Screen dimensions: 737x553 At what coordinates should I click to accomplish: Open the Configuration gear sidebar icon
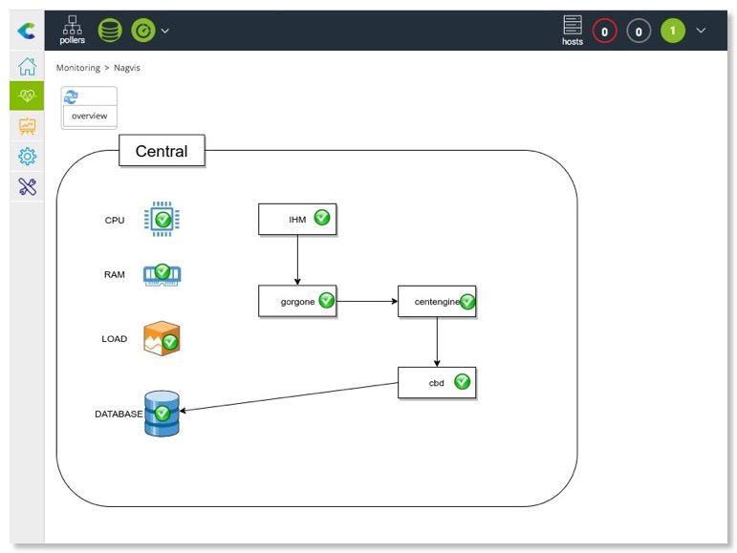tap(27, 156)
